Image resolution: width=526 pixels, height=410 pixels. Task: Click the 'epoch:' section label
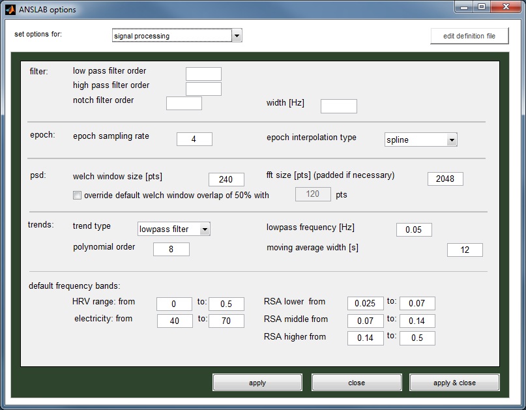click(42, 135)
